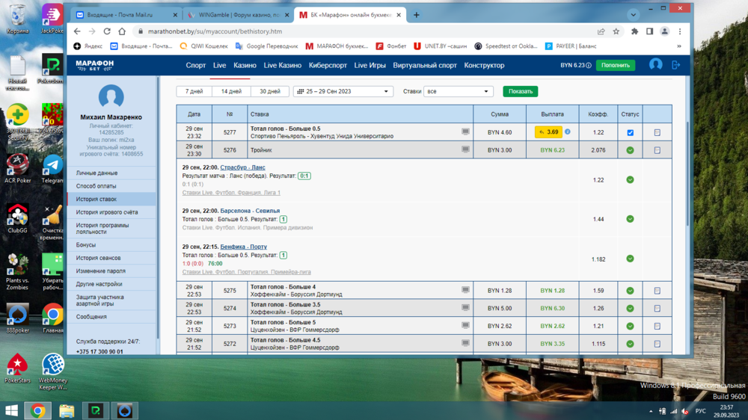Open the date range dropdown 25 – 29 Сен 2023
The image size is (748, 420).
(343, 91)
